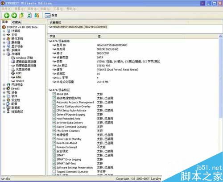This screenshot has width=223, height=182.
Task: Select the DirectX icon in tree
Action: click(9, 88)
